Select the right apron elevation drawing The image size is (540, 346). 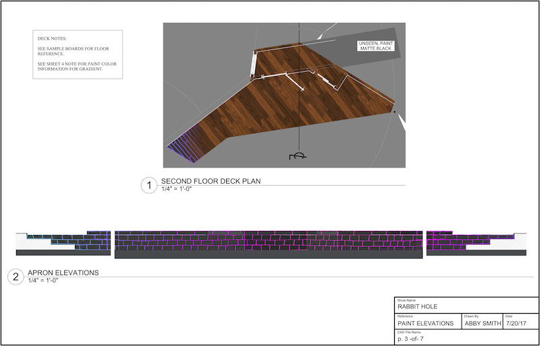pos(475,243)
